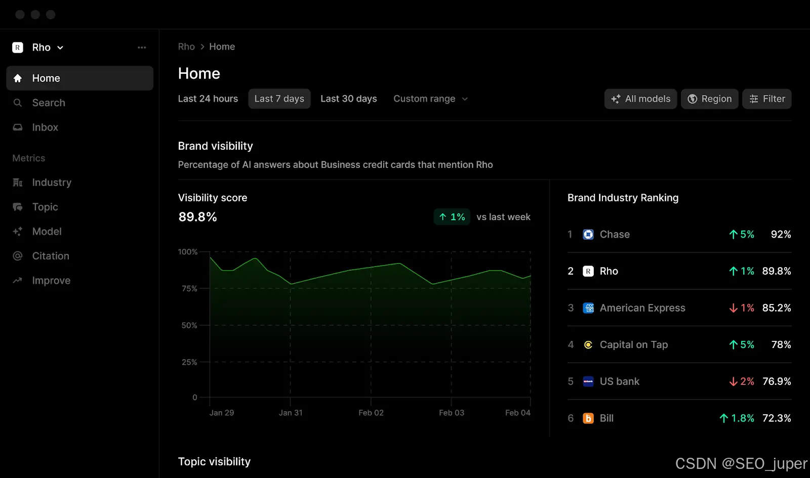Click the 89.8% Visibility score value

[197, 217]
